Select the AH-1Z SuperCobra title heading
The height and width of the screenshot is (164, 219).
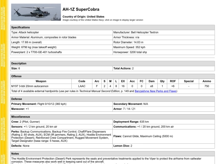click(81, 9)
